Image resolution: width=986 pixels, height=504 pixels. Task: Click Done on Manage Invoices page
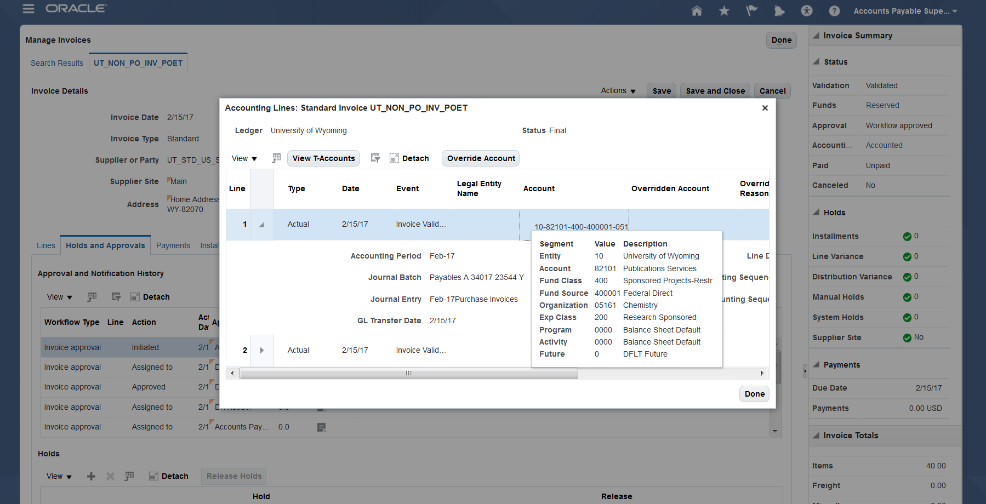coord(782,40)
